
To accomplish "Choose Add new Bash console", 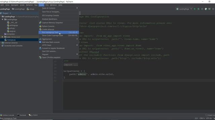I will [59, 42].
